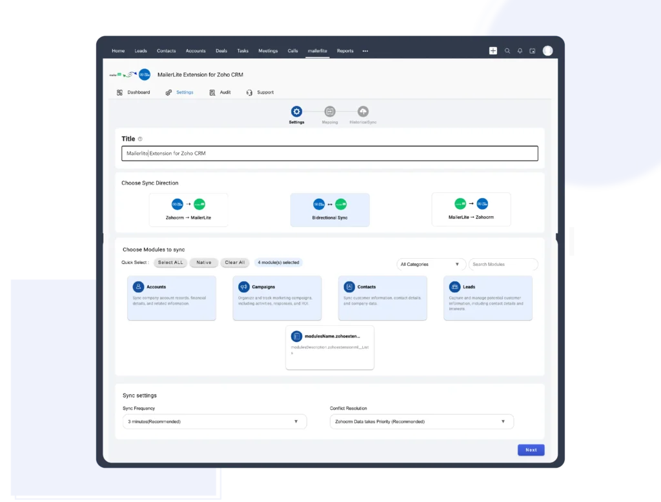The height and width of the screenshot is (502, 661).
Task: Select the MailerLite to Zohocrm sync direction
Action: (x=471, y=210)
